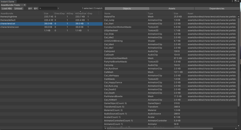Maximize the Instant Game window

pyautogui.click(x=235, y=1)
